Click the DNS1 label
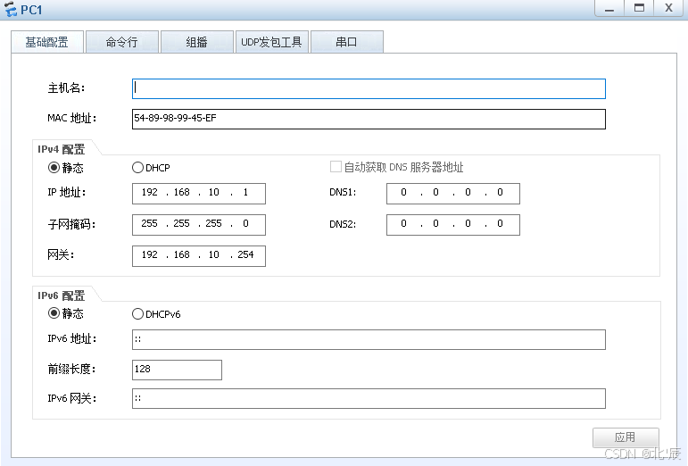688x466 pixels. click(x=343, y=192)
